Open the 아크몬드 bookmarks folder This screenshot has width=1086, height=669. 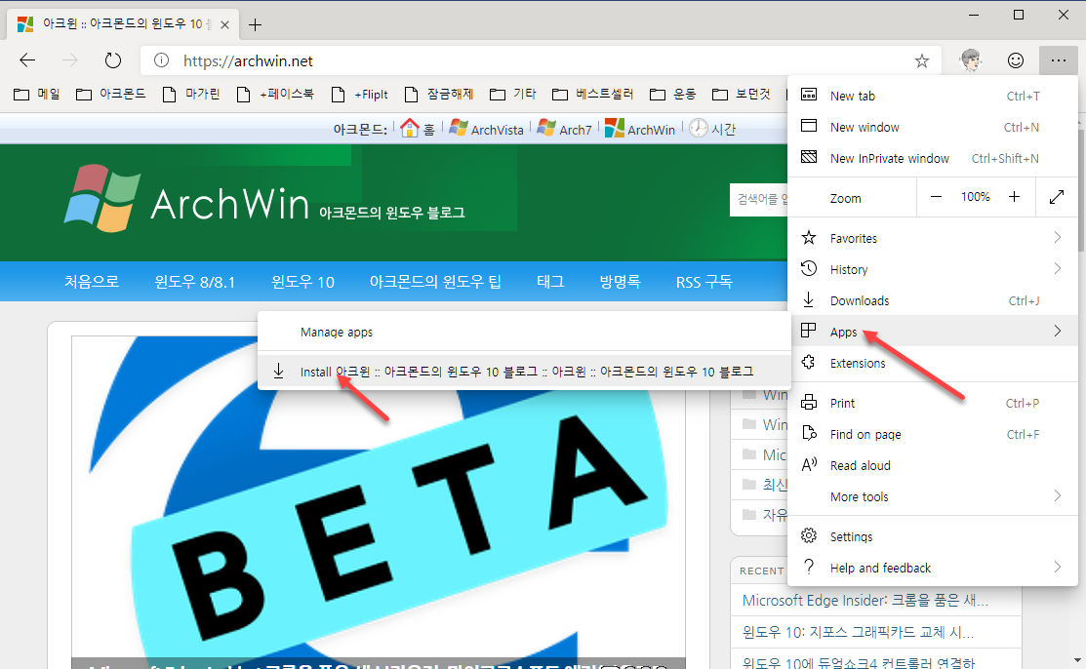coord(111,94)
